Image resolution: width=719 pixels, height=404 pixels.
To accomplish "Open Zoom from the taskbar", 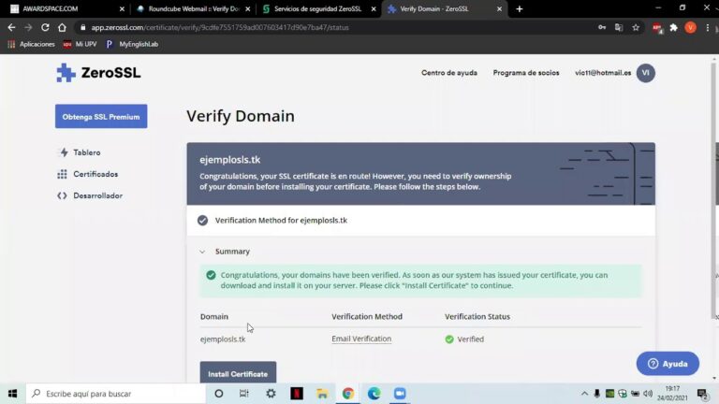I will click(400, 394).
